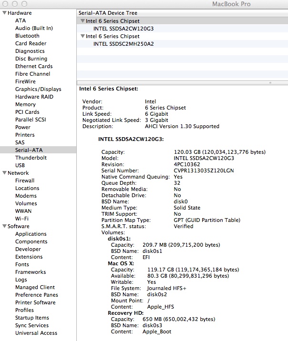
Task: Select Serial-ATA in sidebar
Action: tap(38, 150)
